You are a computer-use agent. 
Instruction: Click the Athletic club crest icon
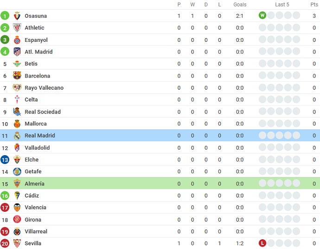pos(17,28)
